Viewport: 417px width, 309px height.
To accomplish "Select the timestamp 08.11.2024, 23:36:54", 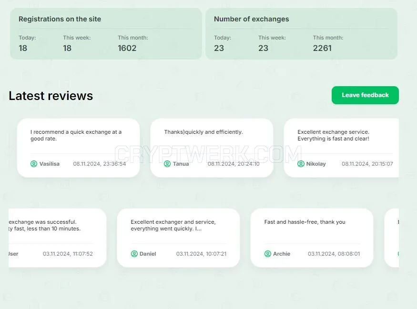I will pyautogui.click(x=100, y=164).
